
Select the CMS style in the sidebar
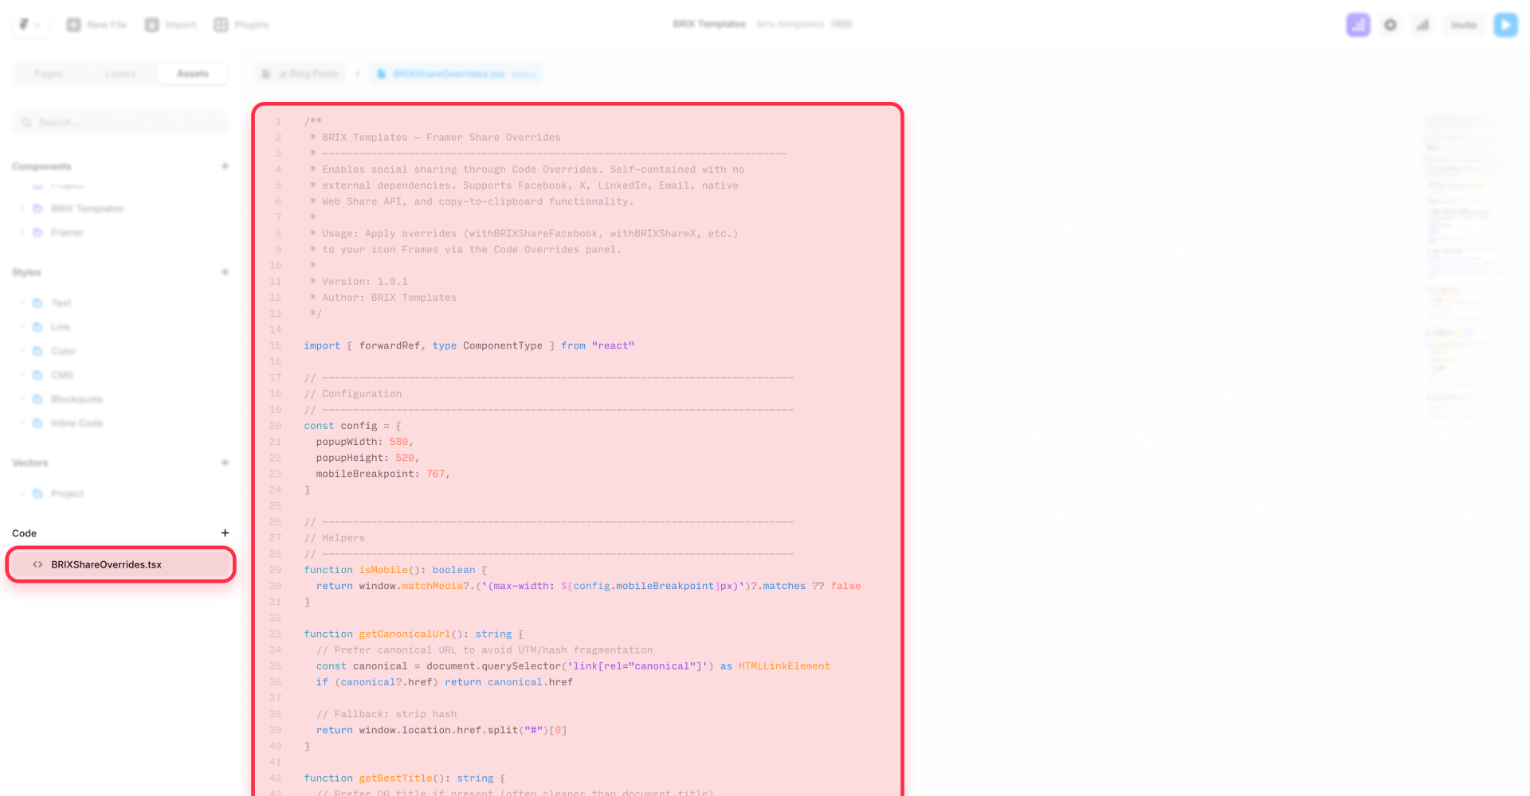61,374
